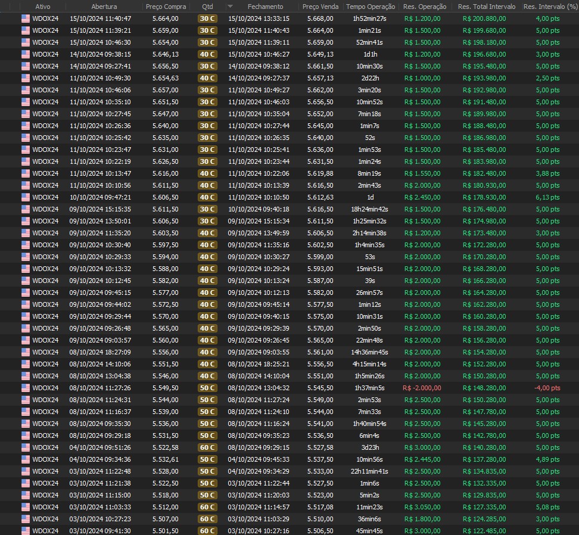Select the R$ 200.880,00 total interval cell

tap(484, 18)
